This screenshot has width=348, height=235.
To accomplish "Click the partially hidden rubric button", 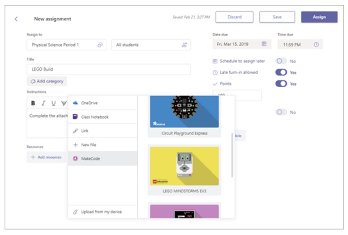I will coord(240,136).
